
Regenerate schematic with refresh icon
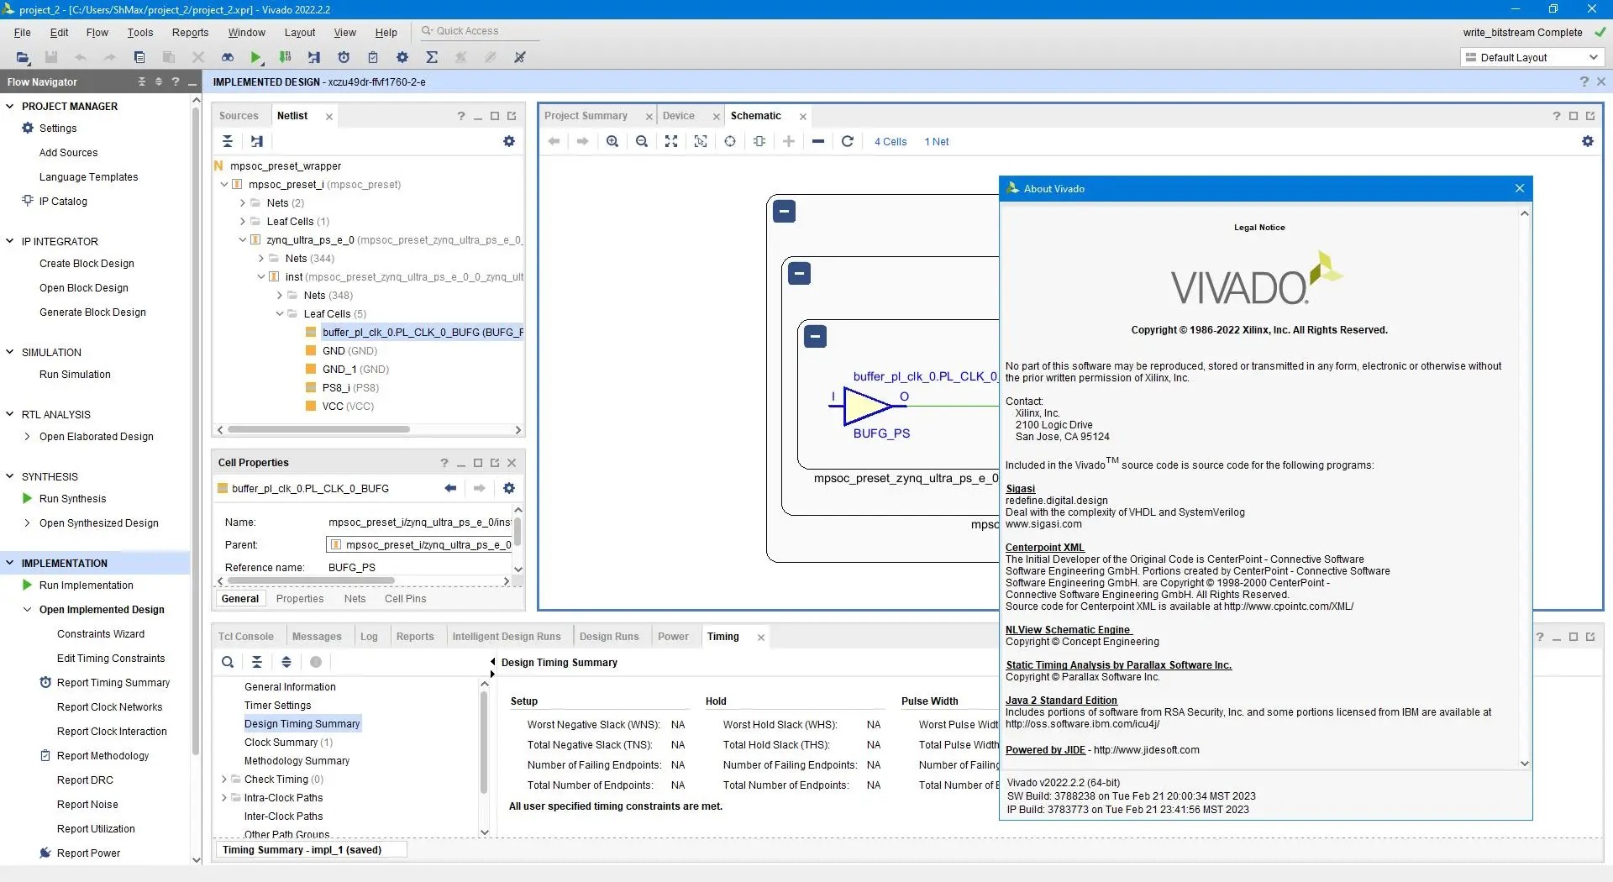click(848, 141)
